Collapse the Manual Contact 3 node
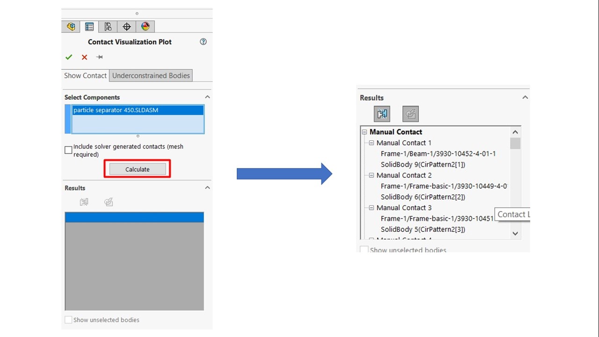Viewport: 599px width, 337px height. coord(372,207)
